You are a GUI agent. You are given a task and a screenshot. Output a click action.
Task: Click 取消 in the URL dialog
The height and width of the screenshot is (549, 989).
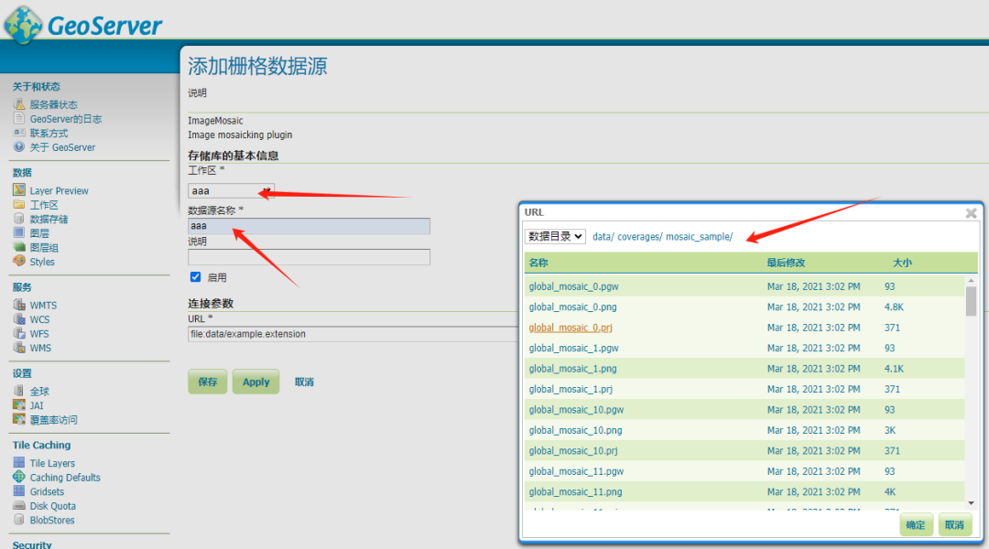954,524
